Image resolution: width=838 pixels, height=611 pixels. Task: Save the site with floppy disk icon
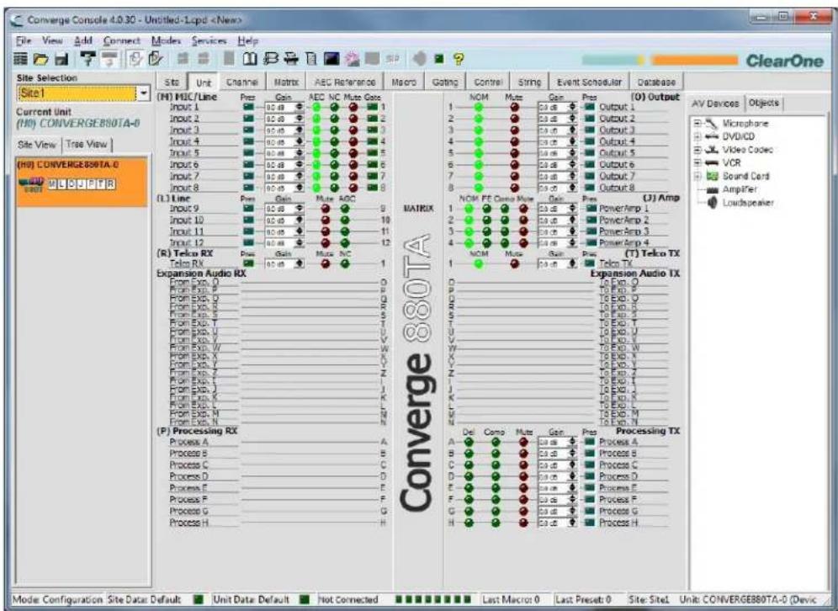tap(61, 59)
